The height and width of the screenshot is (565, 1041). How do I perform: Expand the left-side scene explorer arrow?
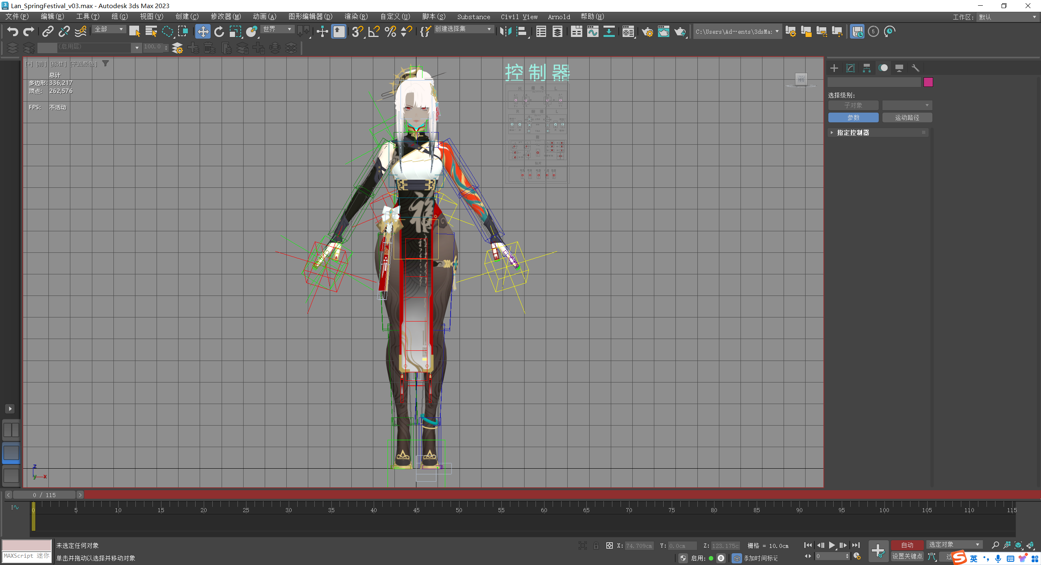coord(10,409)
